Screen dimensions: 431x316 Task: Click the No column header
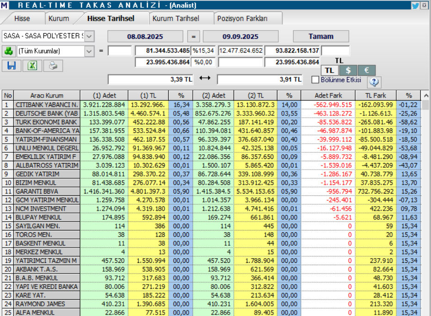pos(8,96)
